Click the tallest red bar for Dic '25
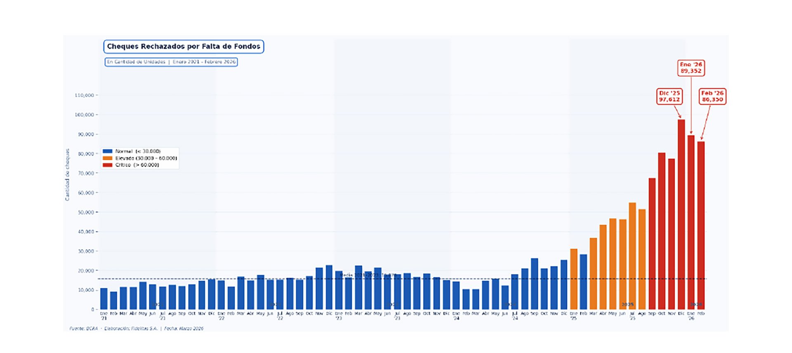 pyautogui.click(x=681, y=214)
